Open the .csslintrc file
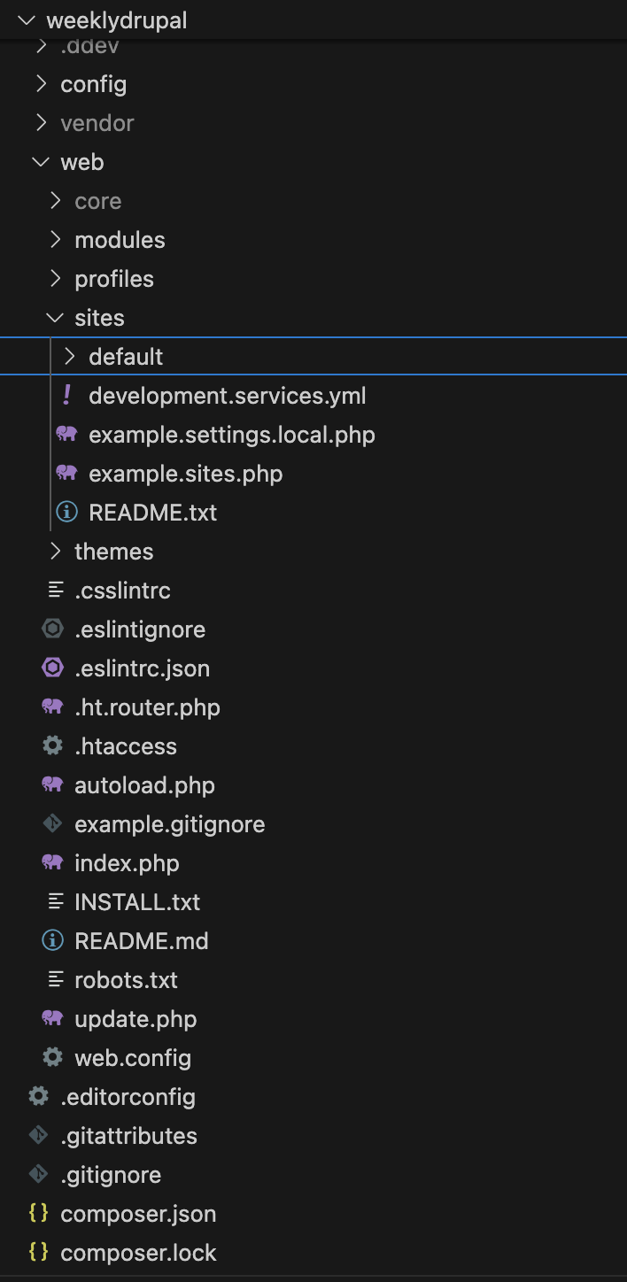 coord(122,591)
